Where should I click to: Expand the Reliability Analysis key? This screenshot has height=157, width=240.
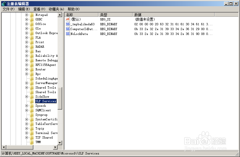[27, 56]
